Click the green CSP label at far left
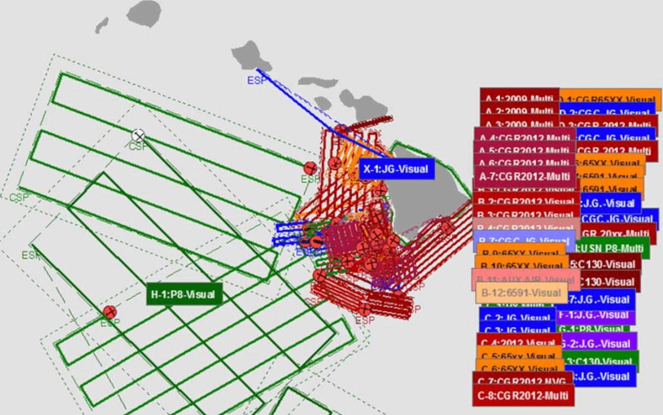Image resolution: width=663 pixels, height=415 pixels. tap(18, 197)
